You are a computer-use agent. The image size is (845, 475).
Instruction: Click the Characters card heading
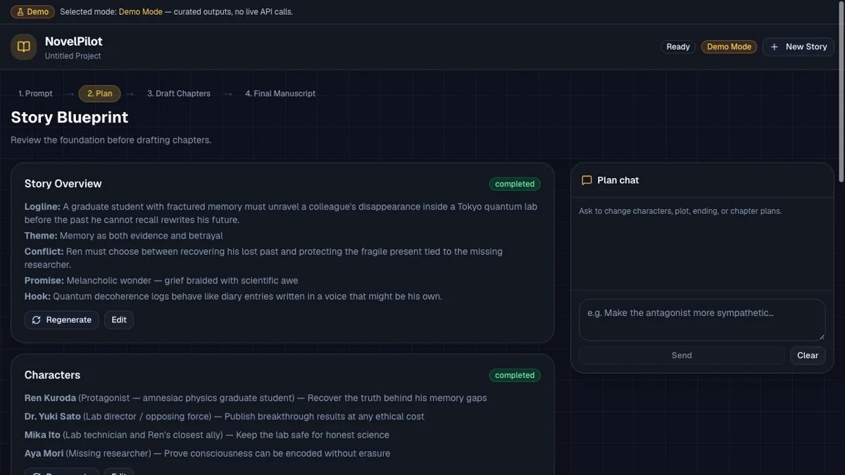tap(53, 375)
